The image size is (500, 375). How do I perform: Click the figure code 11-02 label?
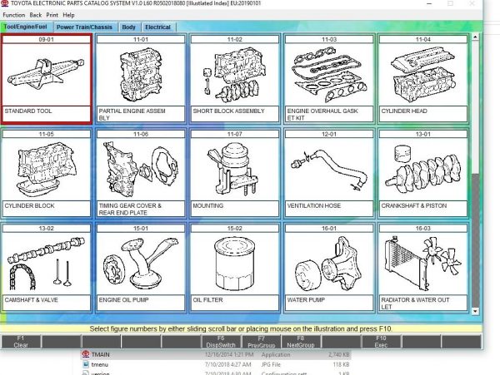point(235,39)
